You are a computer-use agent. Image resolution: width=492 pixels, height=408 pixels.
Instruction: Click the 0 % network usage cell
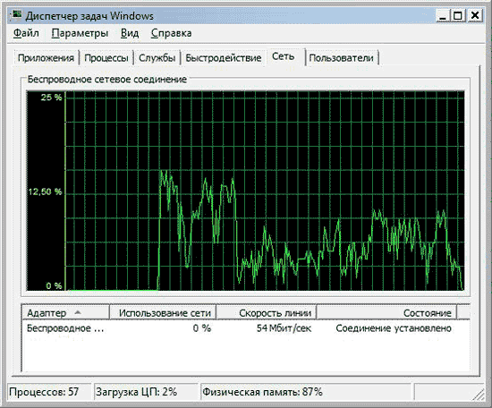pyautogui.click(x=202, y=328)
